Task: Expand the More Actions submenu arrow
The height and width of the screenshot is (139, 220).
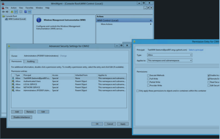Action: click(151, 24)
